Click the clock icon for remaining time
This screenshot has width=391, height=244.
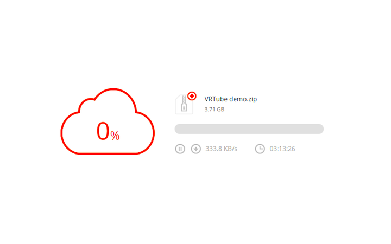point(260,149)
